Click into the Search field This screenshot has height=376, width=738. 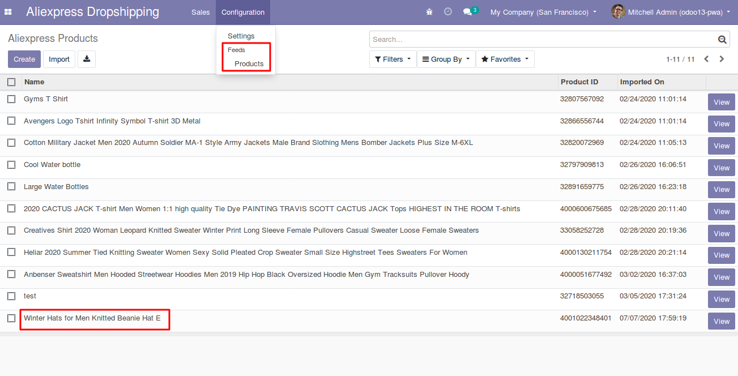pyautogui.click(x=543, y=40)
